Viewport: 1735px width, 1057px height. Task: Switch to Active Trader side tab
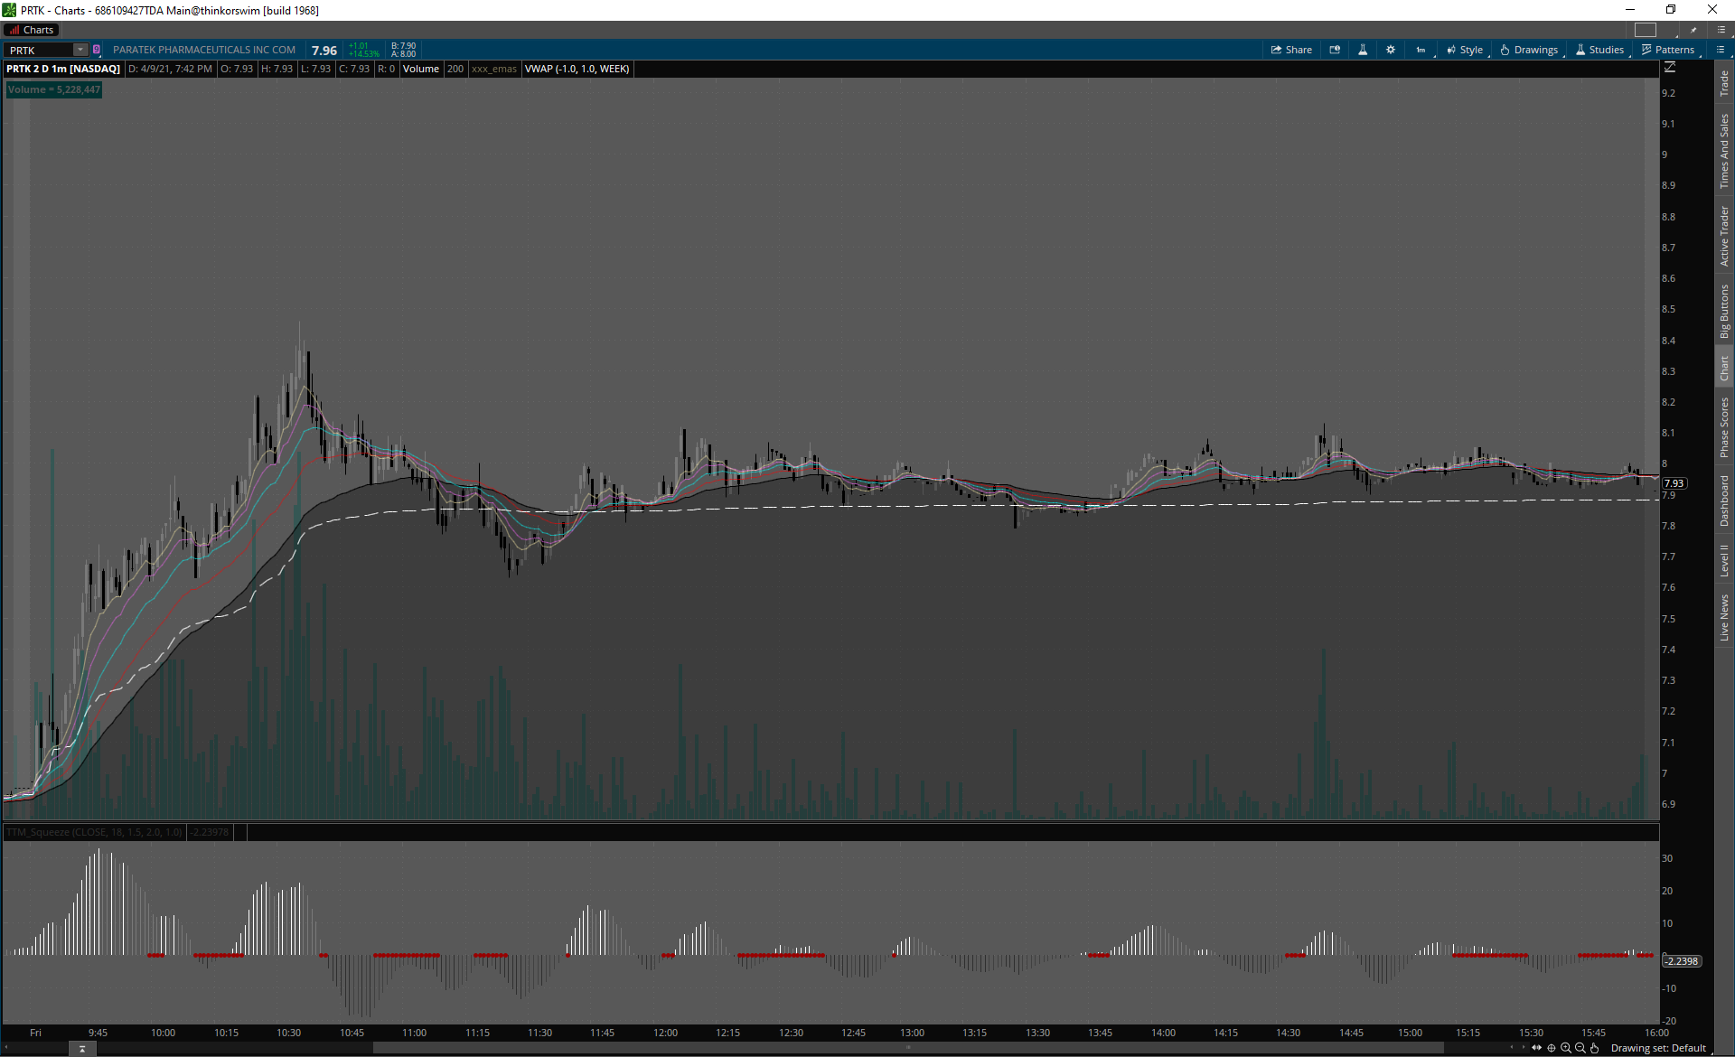click(1724, 236)
